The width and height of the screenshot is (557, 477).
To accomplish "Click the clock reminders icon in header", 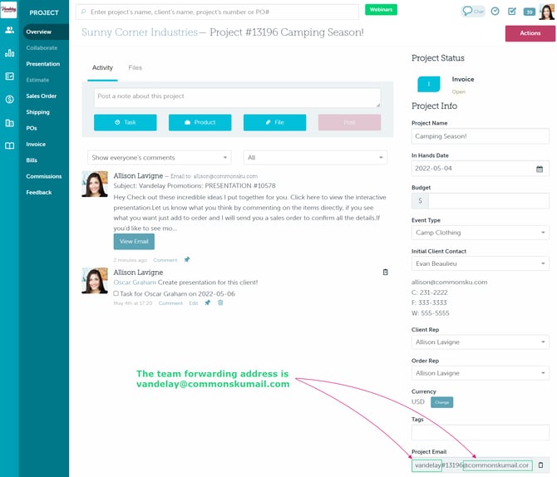I will 495,12.
